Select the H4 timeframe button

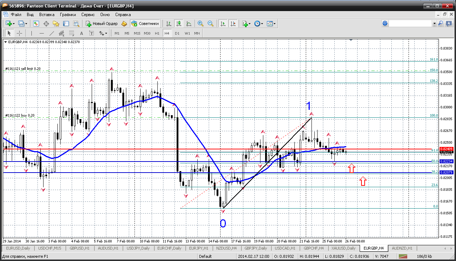[x=167, y=33]
